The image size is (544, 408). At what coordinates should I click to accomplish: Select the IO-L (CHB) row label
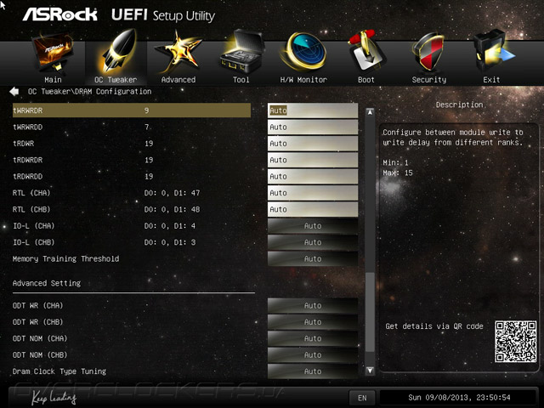tap(34, 242)
